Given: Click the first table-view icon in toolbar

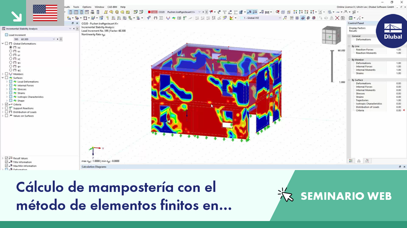Looking at the screenshot, I should (70, 12).
